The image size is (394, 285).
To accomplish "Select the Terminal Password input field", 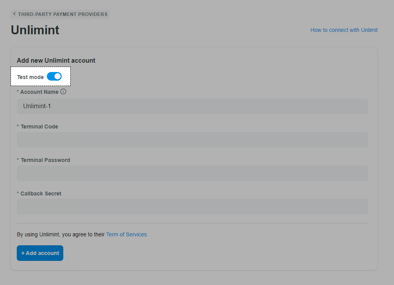I will pos(193,173).
